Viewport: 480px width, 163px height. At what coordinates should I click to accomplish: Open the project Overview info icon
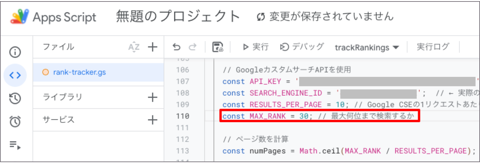pyautogui.click(x=15, y=52)
